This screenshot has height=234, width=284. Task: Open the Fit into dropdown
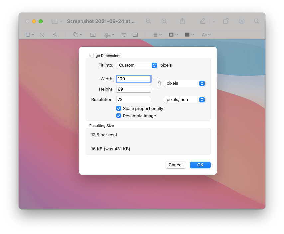[137, 65]
